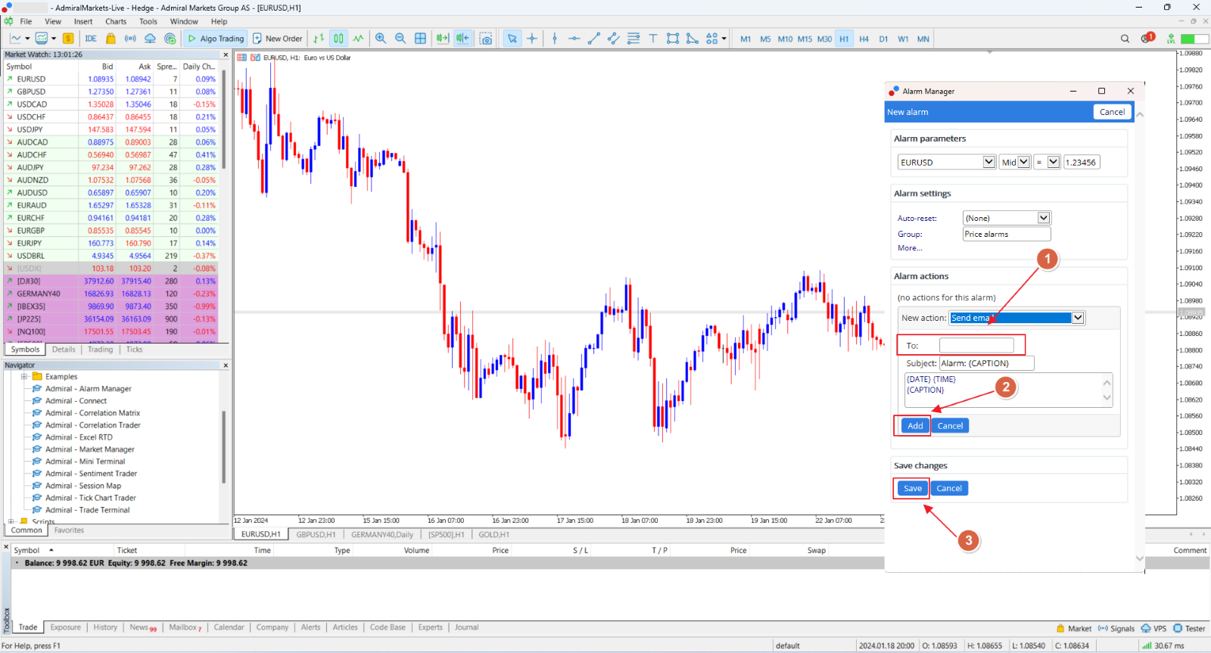
Task: Open the Tools menu
Action: coord(148,21)
